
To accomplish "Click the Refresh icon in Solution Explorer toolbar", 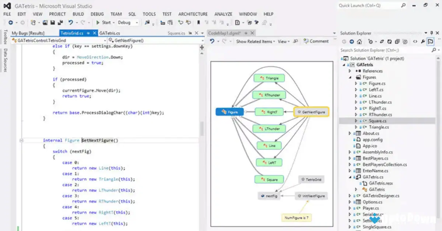I will pyautogui.click(x=390, y=42).
